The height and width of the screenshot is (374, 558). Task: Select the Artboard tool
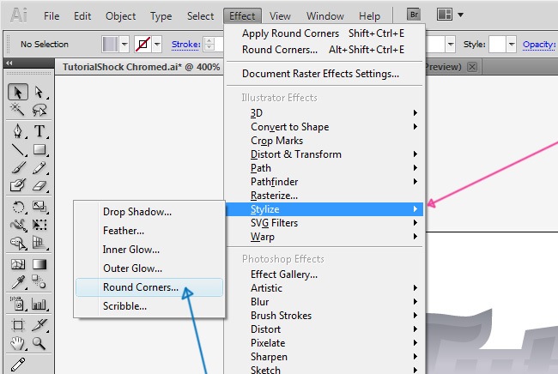[x=18, y=325]
